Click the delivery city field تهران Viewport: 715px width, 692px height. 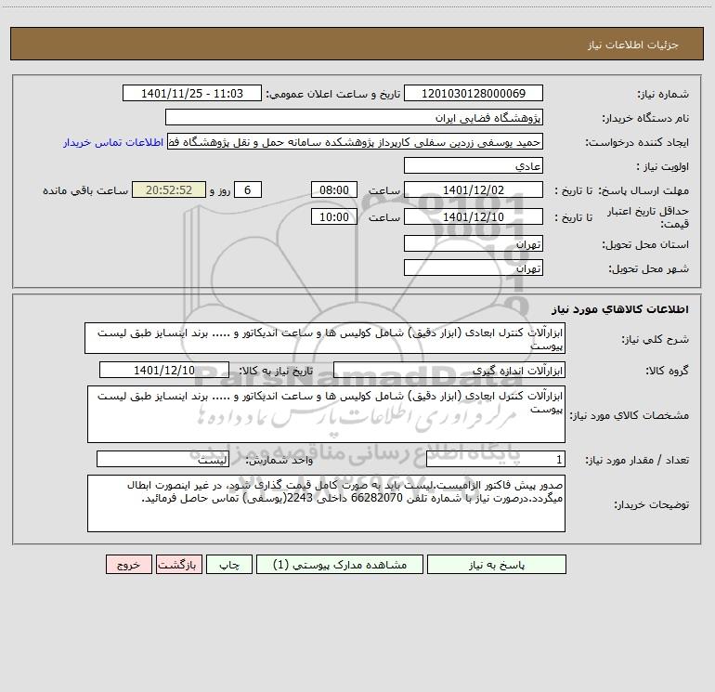474,268
